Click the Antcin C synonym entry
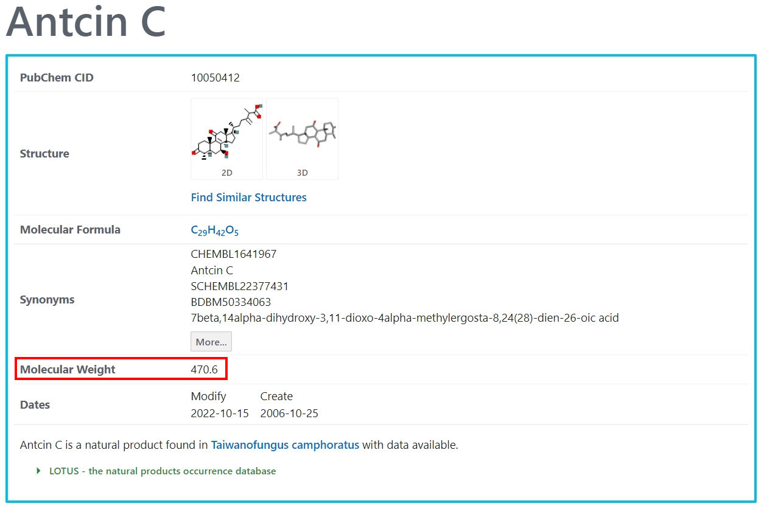This screenshot has width=764, height=509. click(212, 271)
